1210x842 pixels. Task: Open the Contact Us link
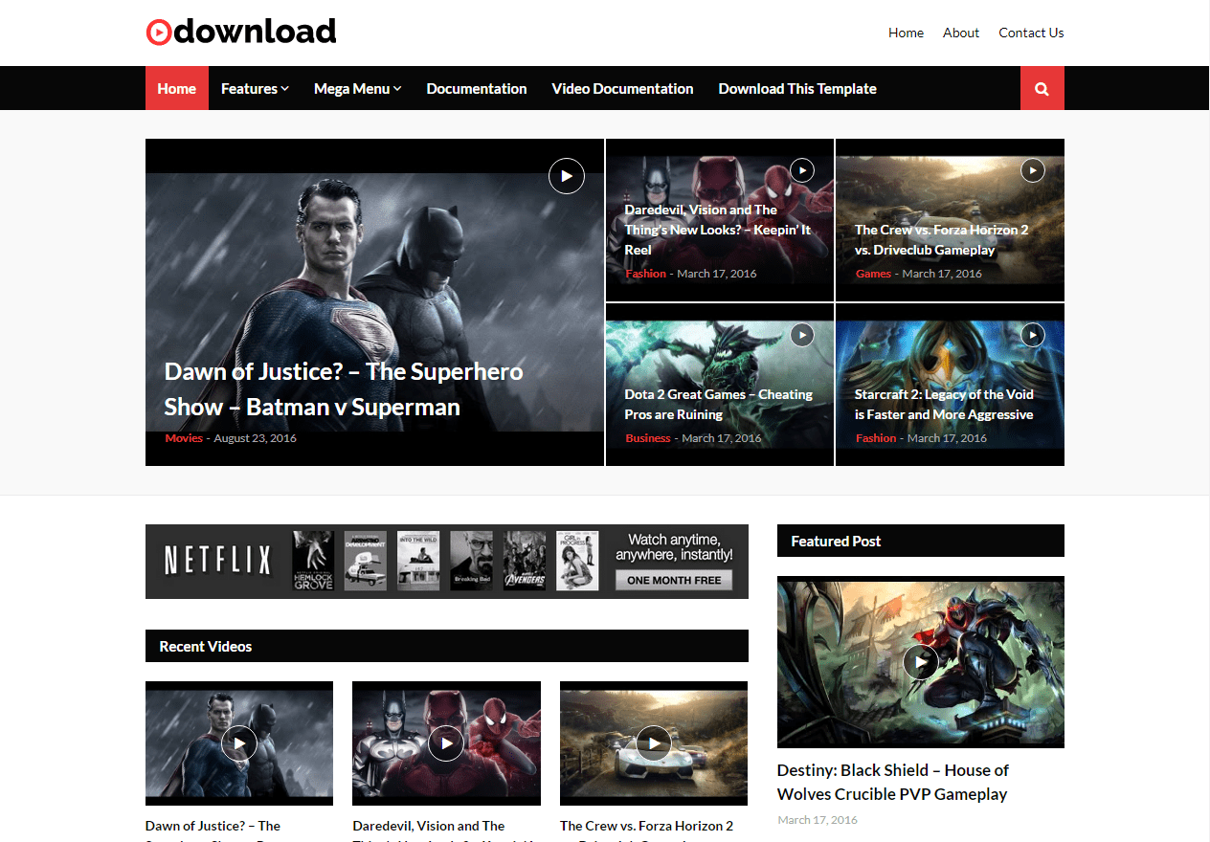point(1031,33)
